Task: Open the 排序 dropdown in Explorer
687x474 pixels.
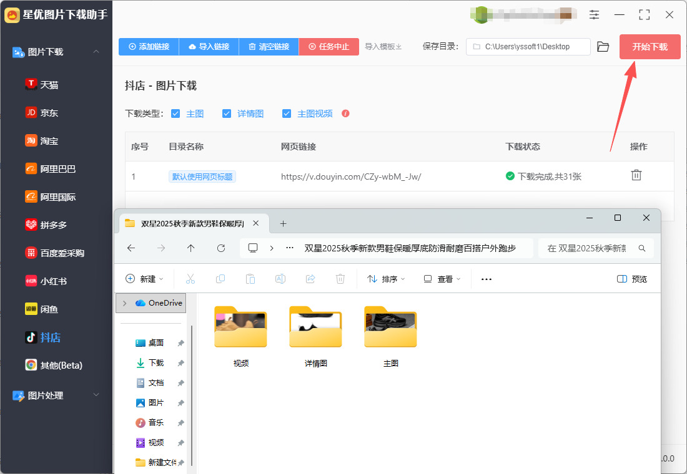Action: [x=385, y=279]
